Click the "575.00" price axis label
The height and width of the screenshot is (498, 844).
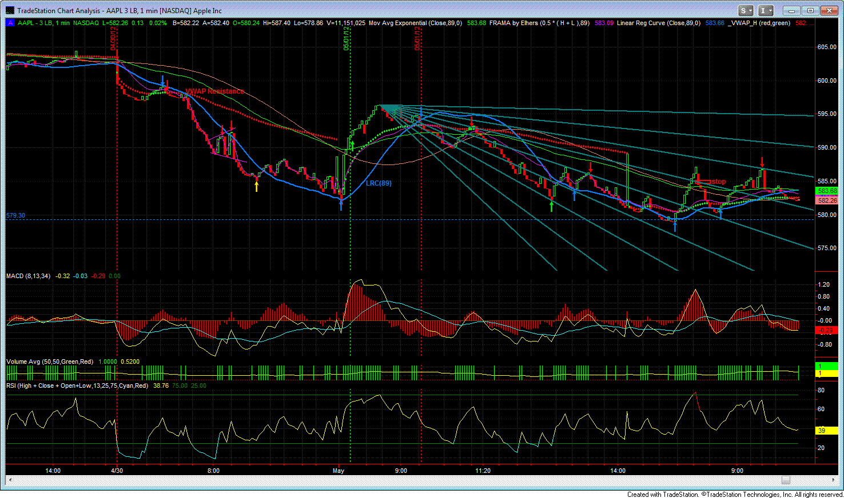[x=826, y=248]
